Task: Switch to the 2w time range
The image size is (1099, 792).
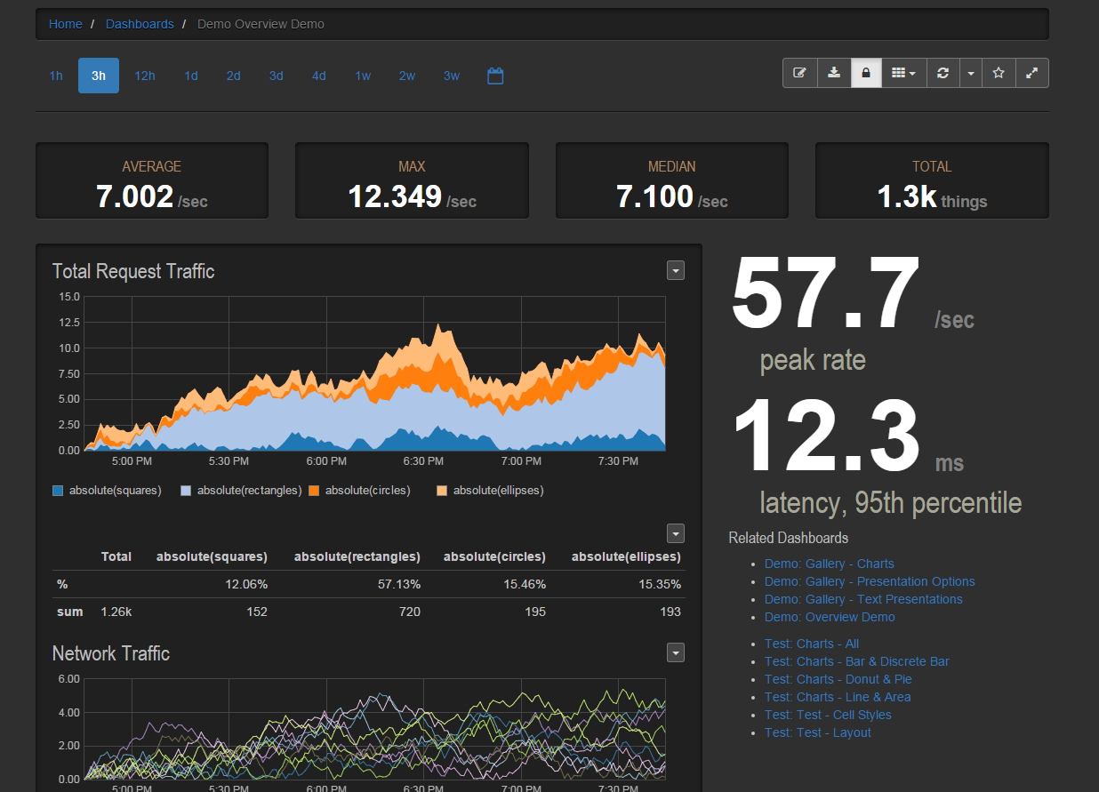Action: point(407,76)
